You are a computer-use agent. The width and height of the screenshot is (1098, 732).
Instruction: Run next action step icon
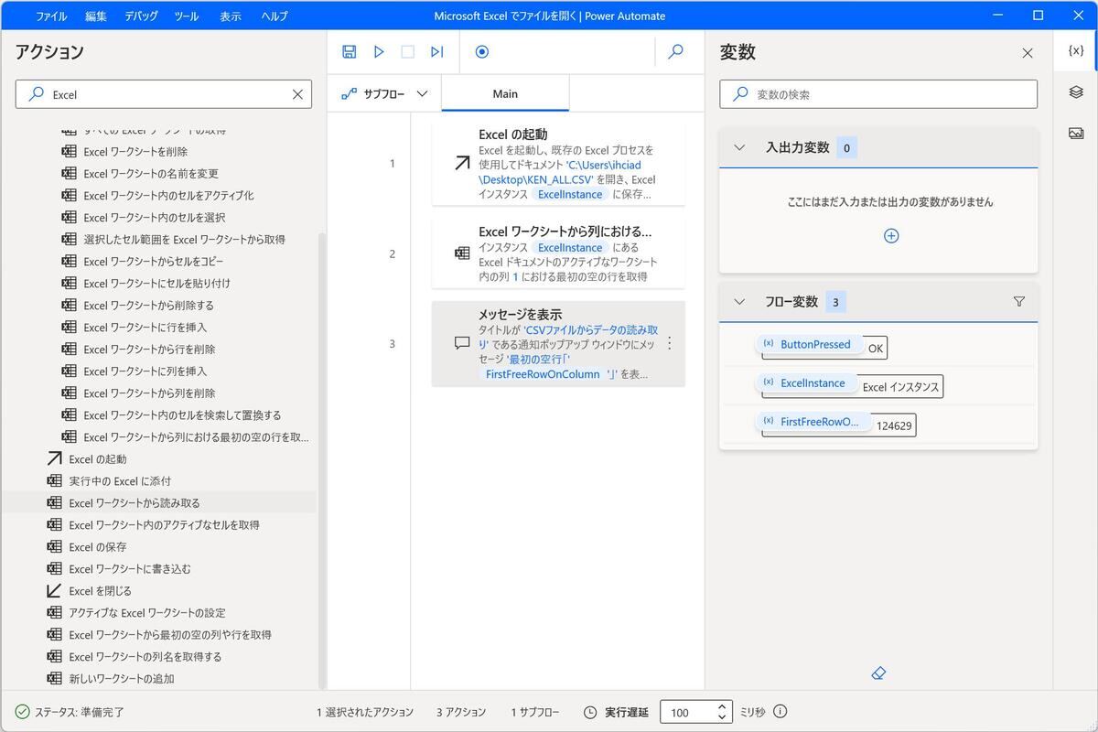(x=437, y=52)
